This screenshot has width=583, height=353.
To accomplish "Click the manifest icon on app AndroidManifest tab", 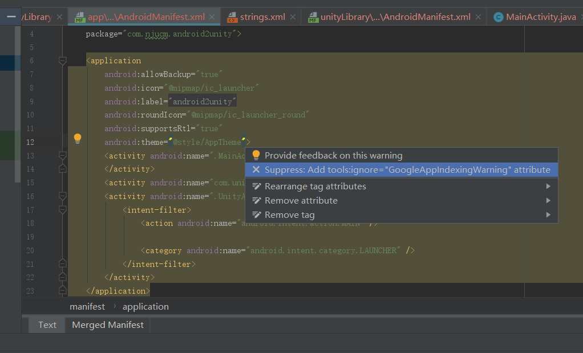I will [x=79, y=17].
